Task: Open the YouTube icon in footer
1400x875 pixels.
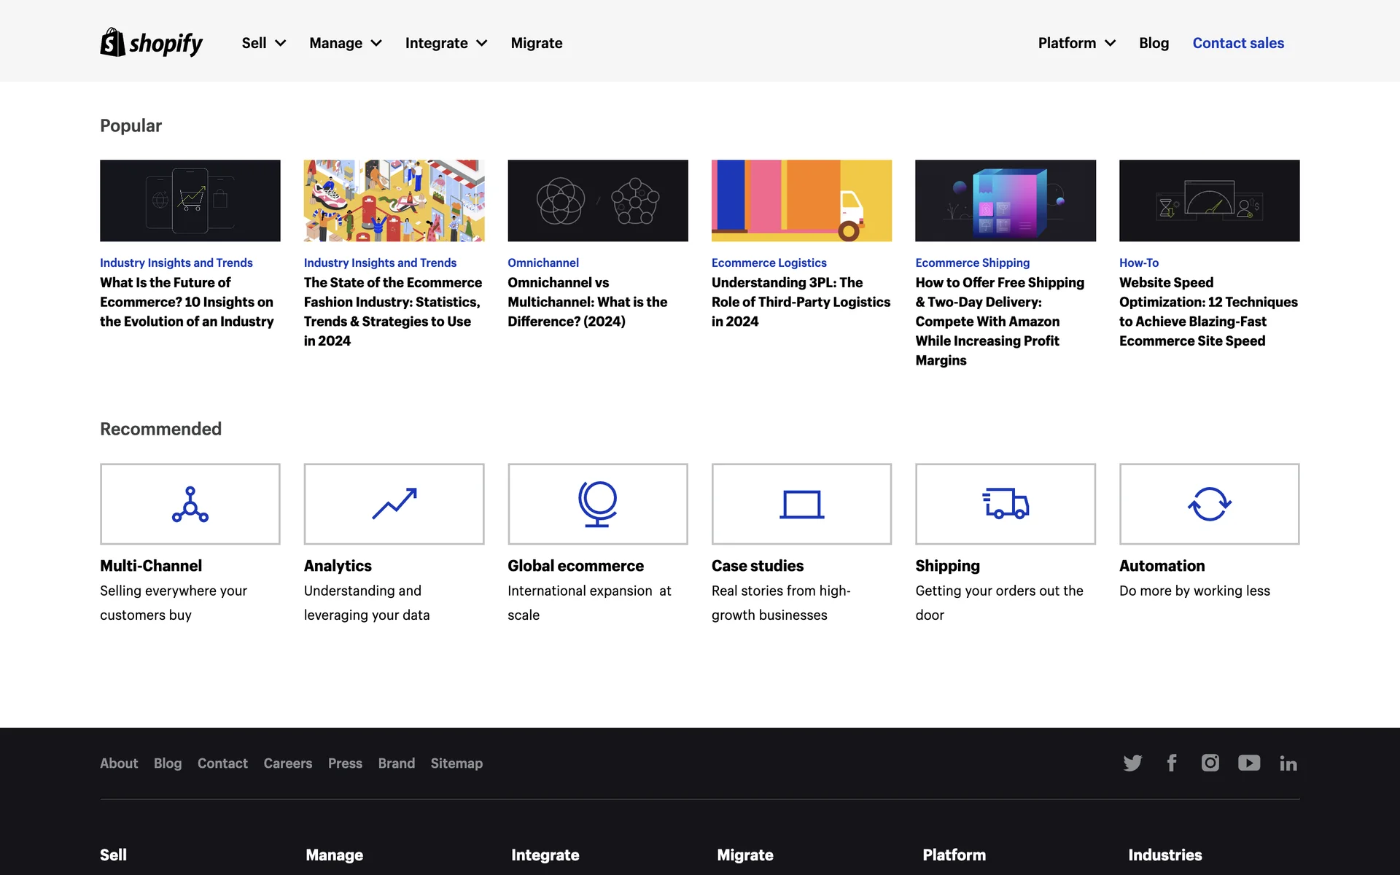Action: pyautogui.click(x=1249, y=763)
